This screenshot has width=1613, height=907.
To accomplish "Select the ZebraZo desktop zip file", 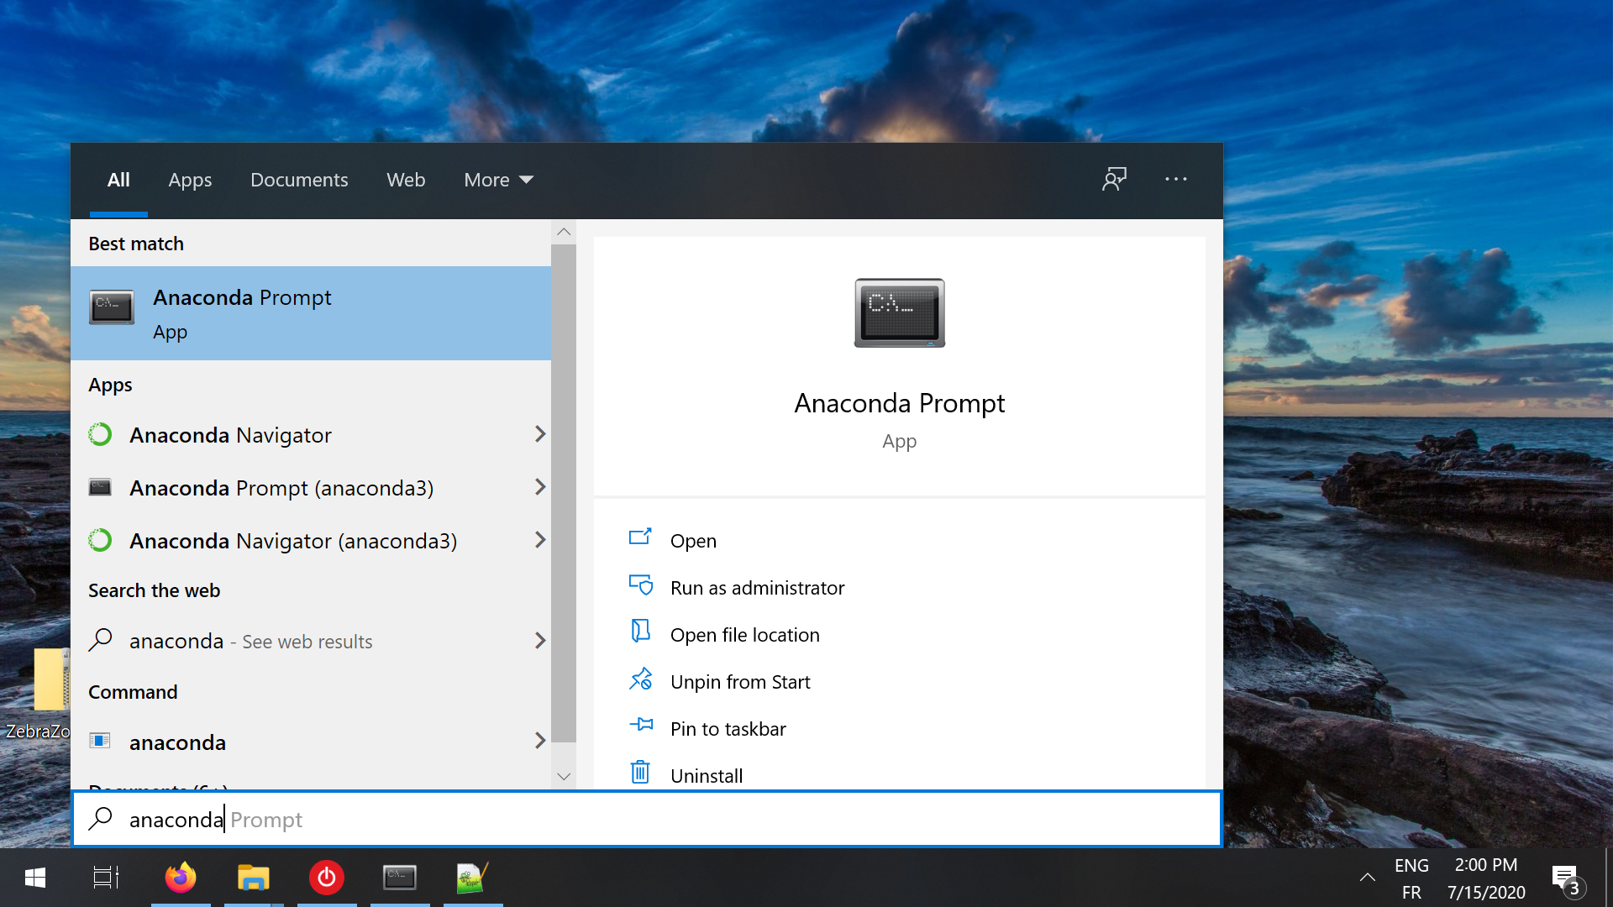I will (37, 695).
